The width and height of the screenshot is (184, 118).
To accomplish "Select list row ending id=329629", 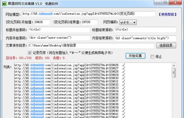I will 70,75.
